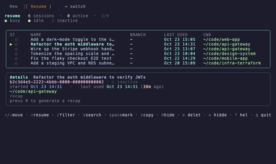Click the status circle of the staging VPC row
Image resolution: width=276 pixels, height=164 pixels.
[16, 63]
